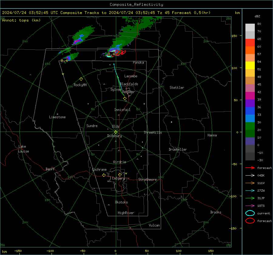Click the Ponoka town label
This screenshot has width=273, height=255.
pyautogui.click(x=138, y=62)
